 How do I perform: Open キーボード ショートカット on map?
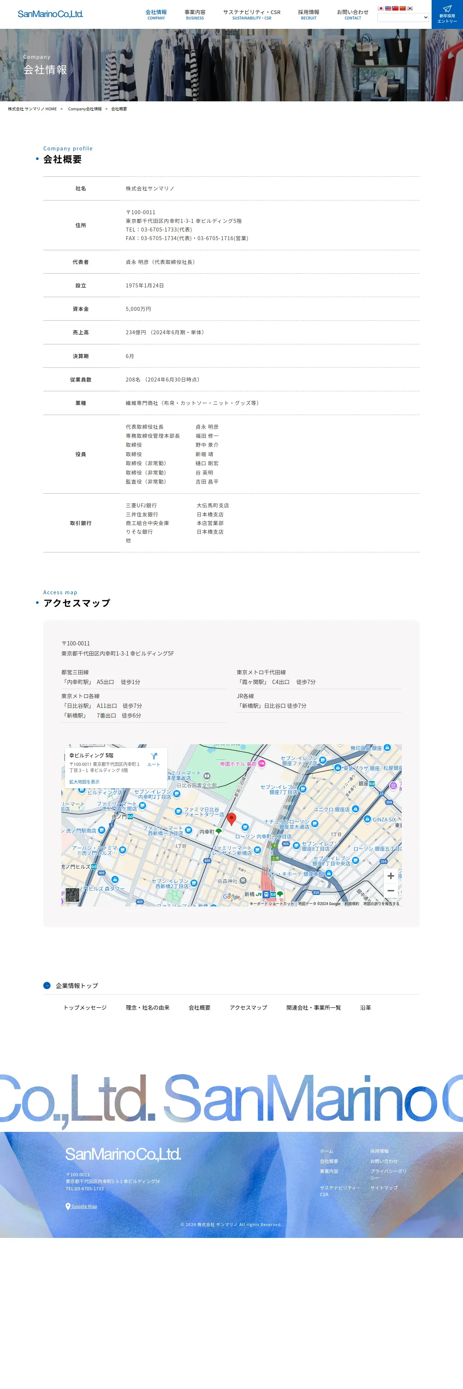(272, 904)
